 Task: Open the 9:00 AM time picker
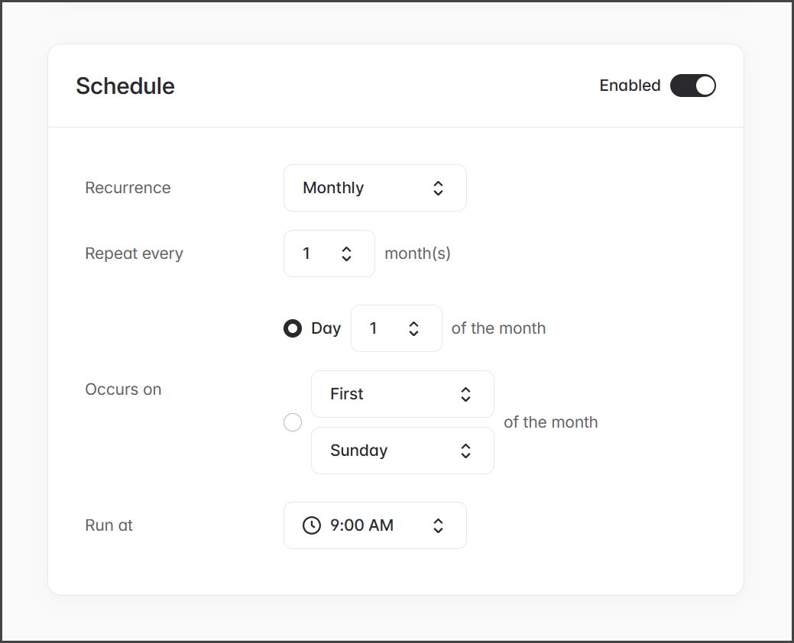374,525
